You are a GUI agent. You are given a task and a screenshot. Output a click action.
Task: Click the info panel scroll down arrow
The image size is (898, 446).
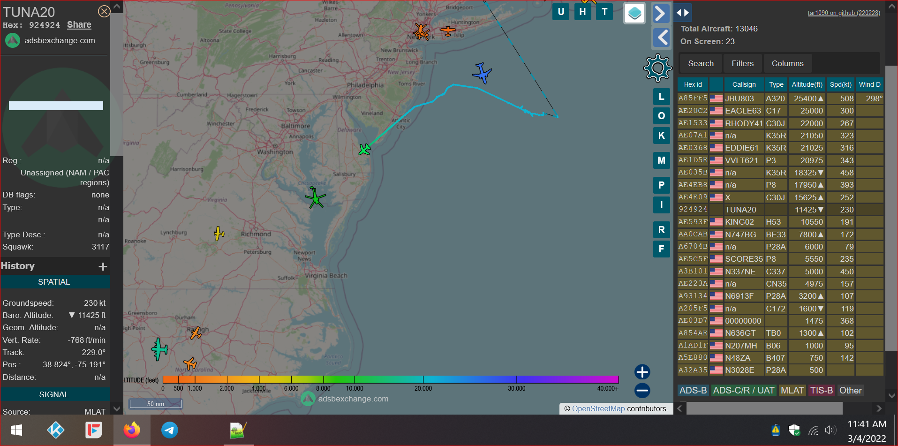coord(117,408)
